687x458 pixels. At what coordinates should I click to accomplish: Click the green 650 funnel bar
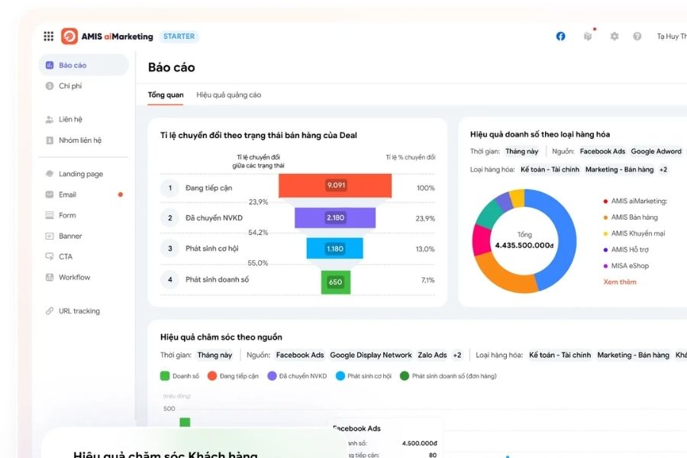tap(336, 282)
